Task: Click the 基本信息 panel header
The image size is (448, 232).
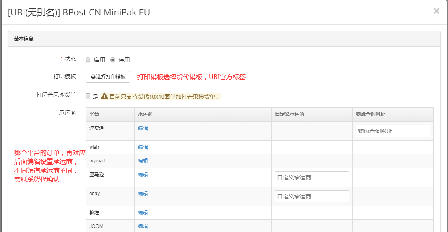Action: click(224, 39)
